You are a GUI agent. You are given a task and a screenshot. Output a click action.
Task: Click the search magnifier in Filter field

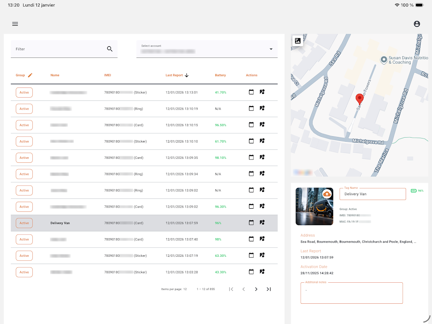(x=110, y=49)
